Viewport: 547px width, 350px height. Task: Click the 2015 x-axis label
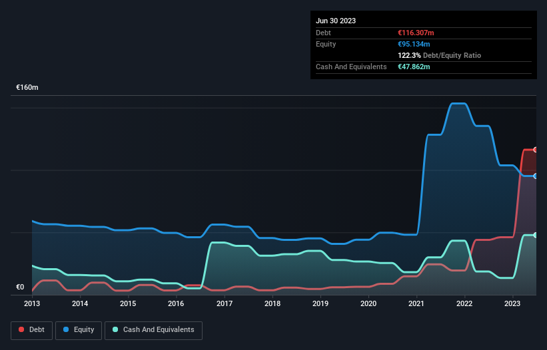pyautogui.click(x=128, y=303)
